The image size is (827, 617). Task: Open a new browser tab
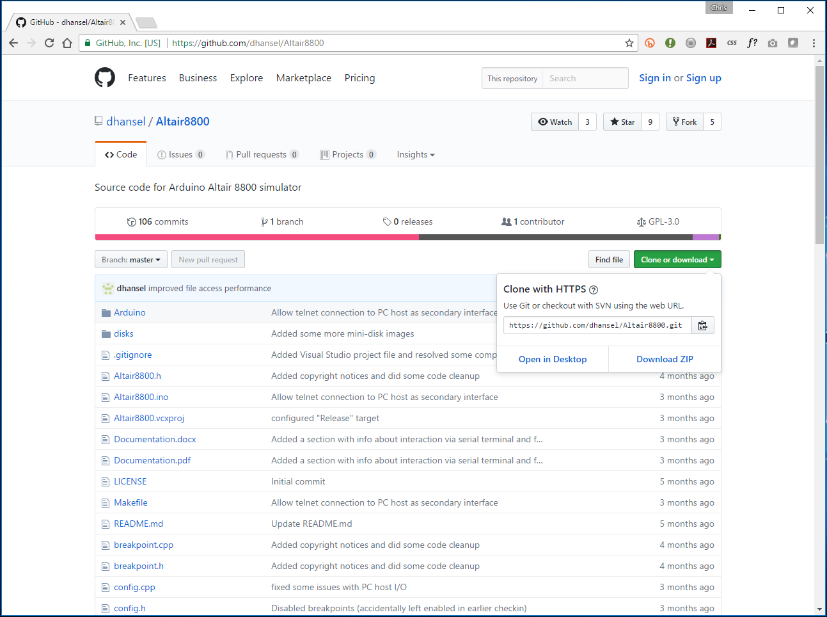pyautogui.click(x=146, y=23)
